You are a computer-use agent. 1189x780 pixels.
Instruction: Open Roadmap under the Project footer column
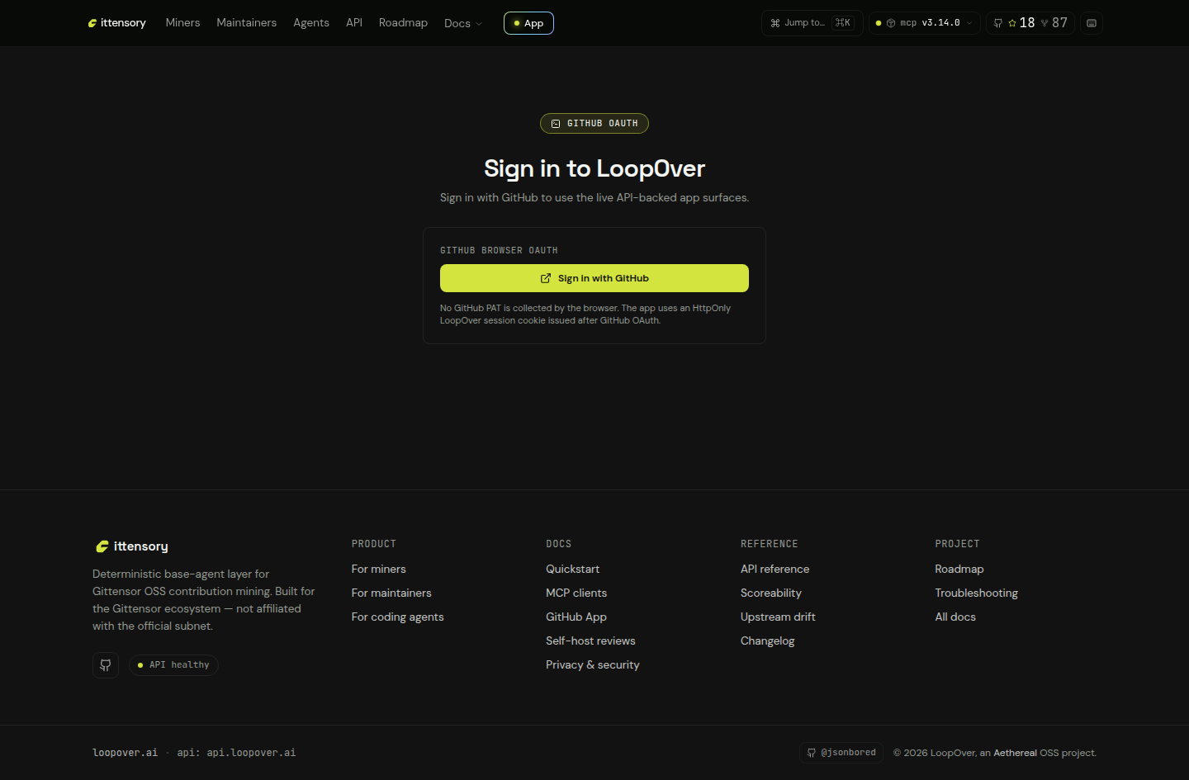click(x=959, y=570)
